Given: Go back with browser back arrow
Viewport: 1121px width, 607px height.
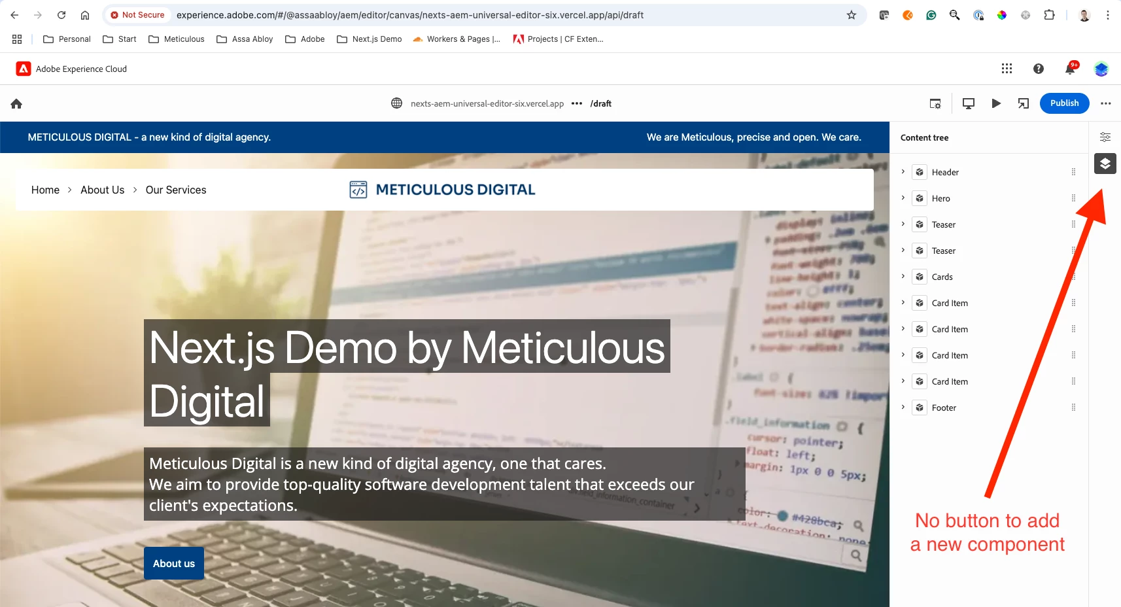Looking at the screenshot, I should (x=14, y=15).
